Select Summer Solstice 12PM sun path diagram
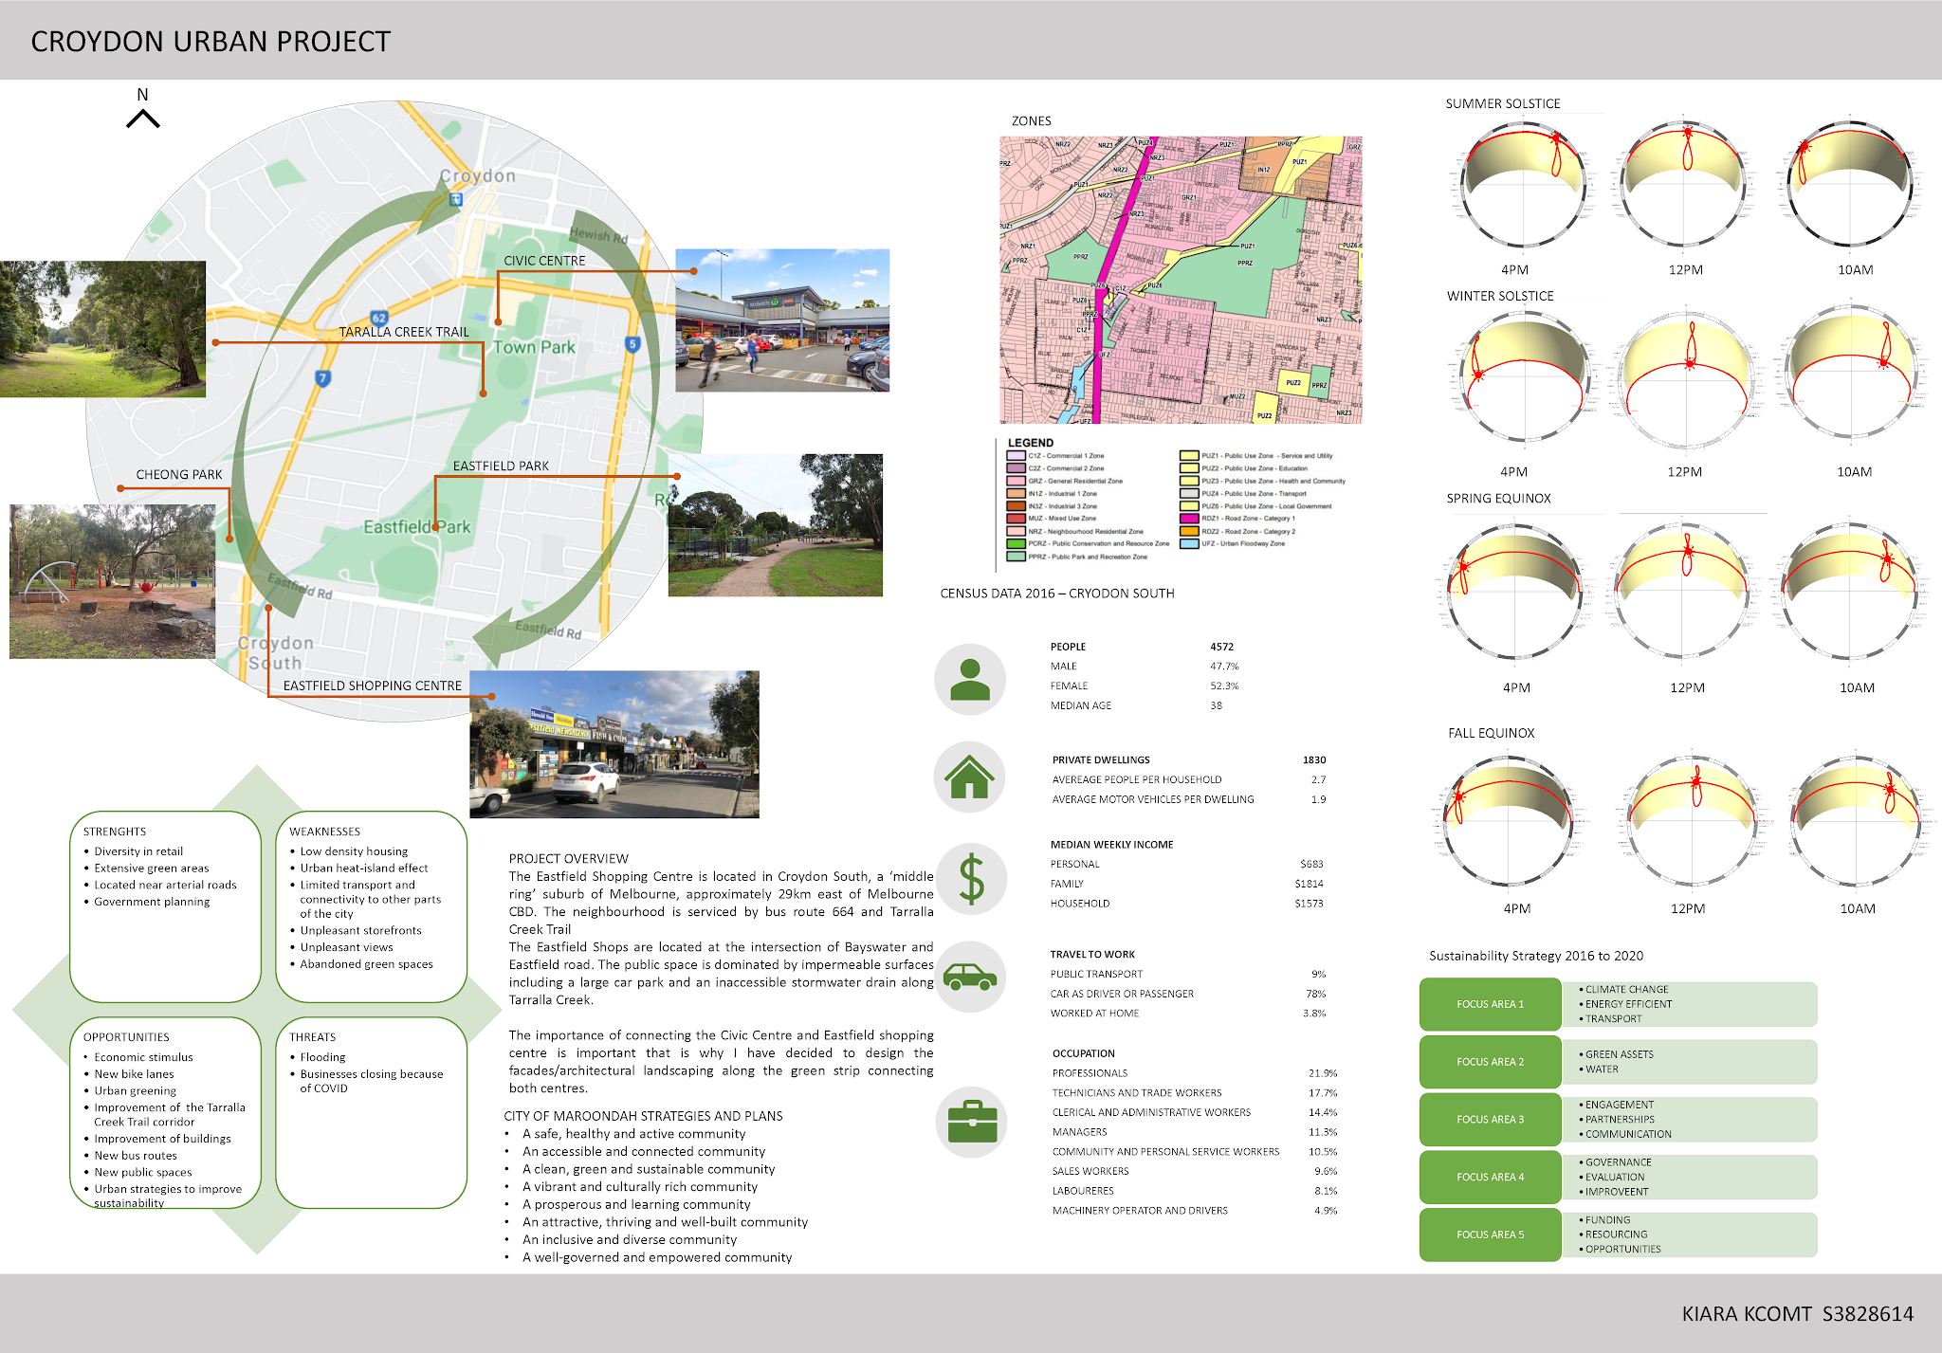This screenshot has height=1353, width=1942. pyautogui.click(x=1686, y=185)
